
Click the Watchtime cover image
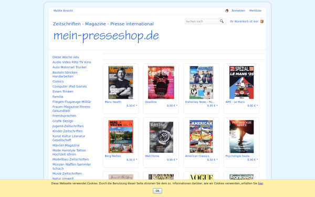[x=161, y=137]
